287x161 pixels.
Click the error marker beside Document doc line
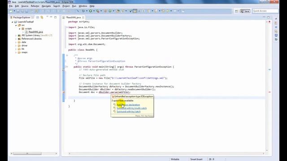(x=64, y=92)
